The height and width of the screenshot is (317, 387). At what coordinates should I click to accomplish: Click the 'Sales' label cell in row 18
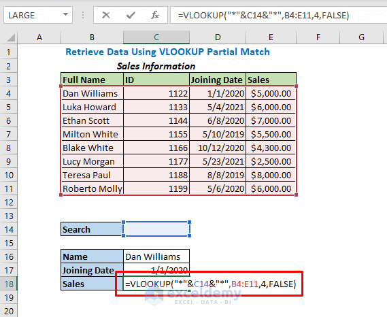(92, 284)
